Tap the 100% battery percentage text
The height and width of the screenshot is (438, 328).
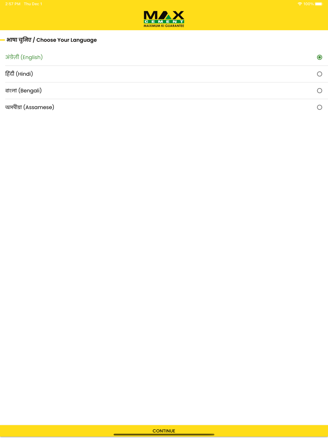pyautogui.click(x=309, y=4)
